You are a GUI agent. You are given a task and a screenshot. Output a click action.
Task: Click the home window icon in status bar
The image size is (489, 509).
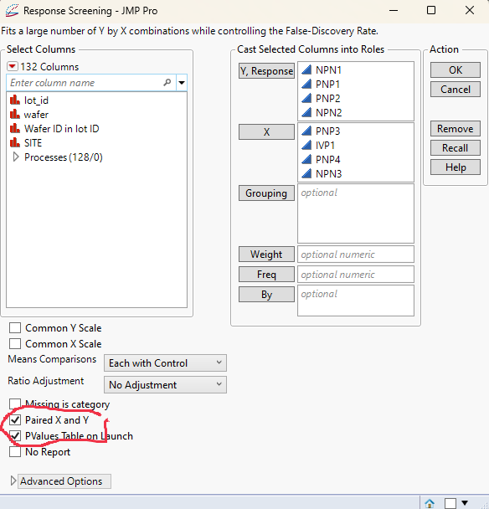pos(430,503)
